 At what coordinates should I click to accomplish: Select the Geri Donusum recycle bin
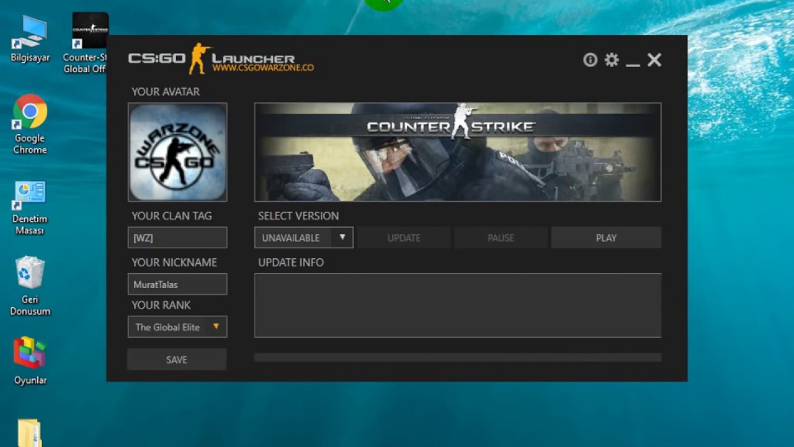30,286
